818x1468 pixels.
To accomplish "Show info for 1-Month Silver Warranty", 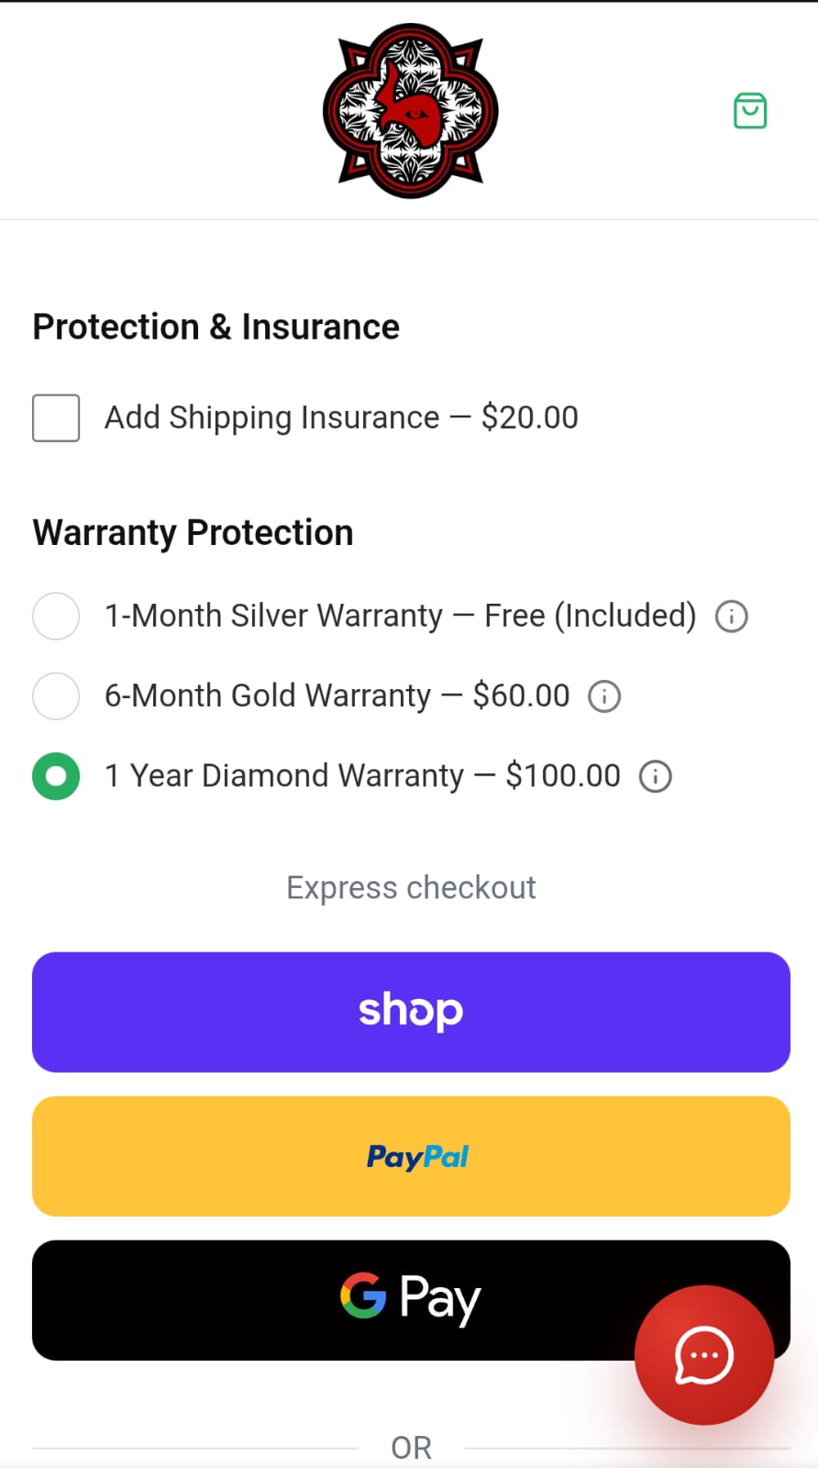I will 731,616.
